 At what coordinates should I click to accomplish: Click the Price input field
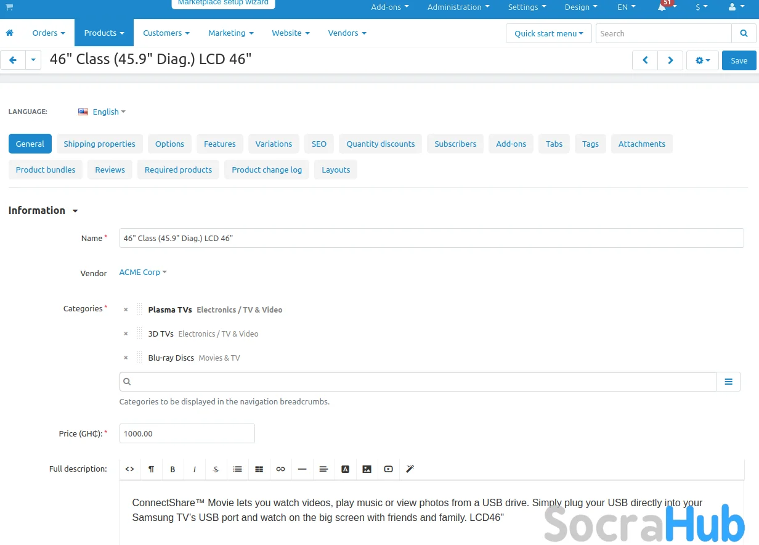click(187, 433)
